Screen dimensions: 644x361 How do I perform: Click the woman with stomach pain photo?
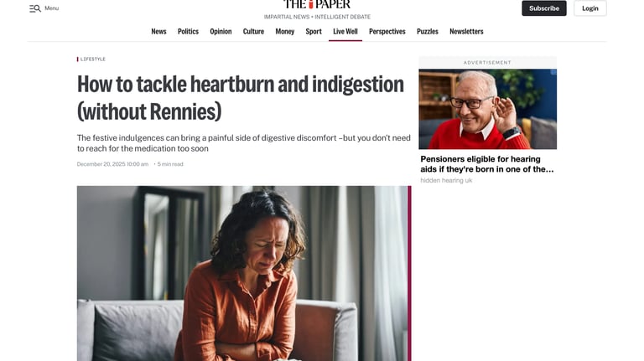244,273
